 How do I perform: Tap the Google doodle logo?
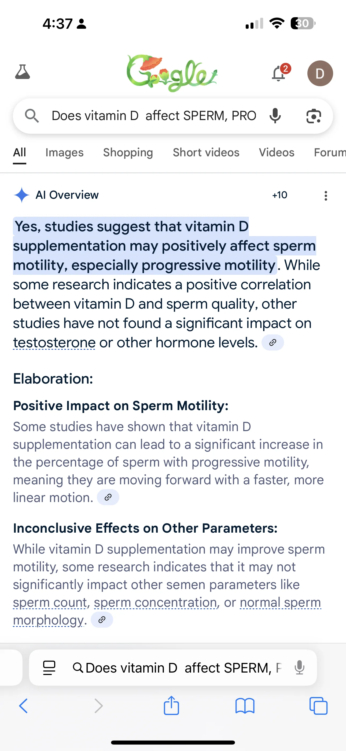172,73
